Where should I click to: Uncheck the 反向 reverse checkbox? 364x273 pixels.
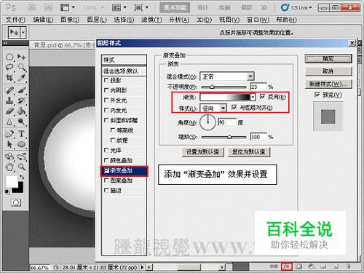coord(262,97)
